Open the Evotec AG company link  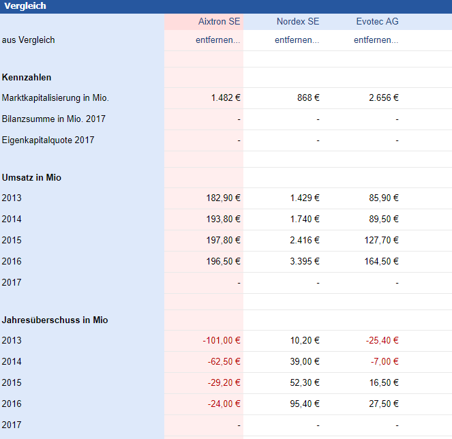[x=377, y=21]
